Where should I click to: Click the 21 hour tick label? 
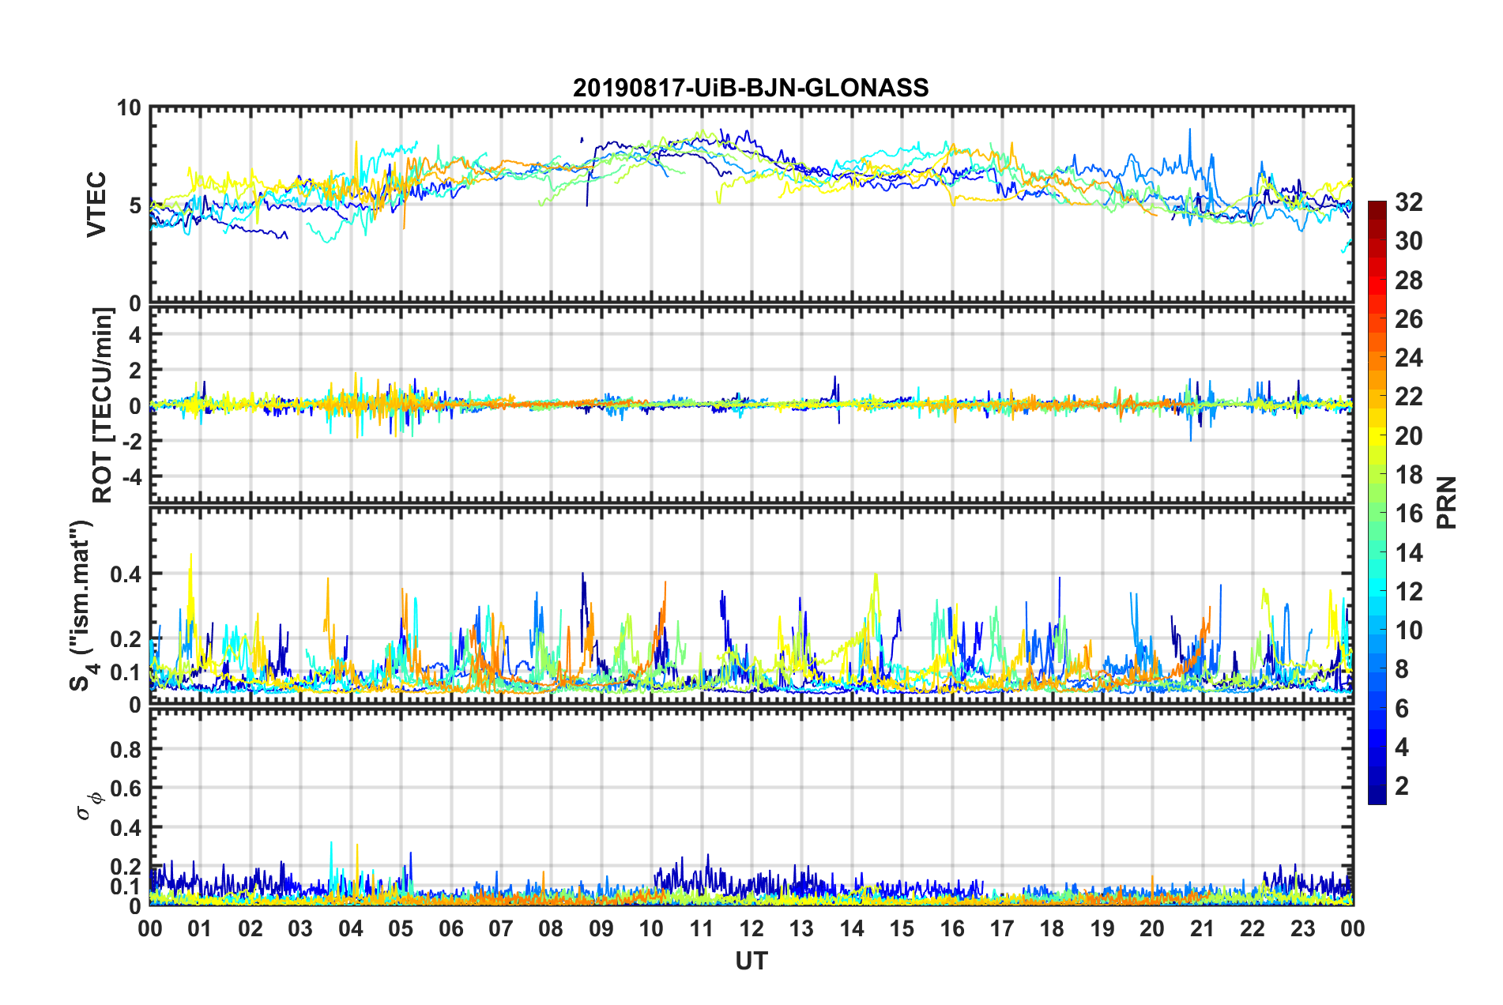point(1203,928)
